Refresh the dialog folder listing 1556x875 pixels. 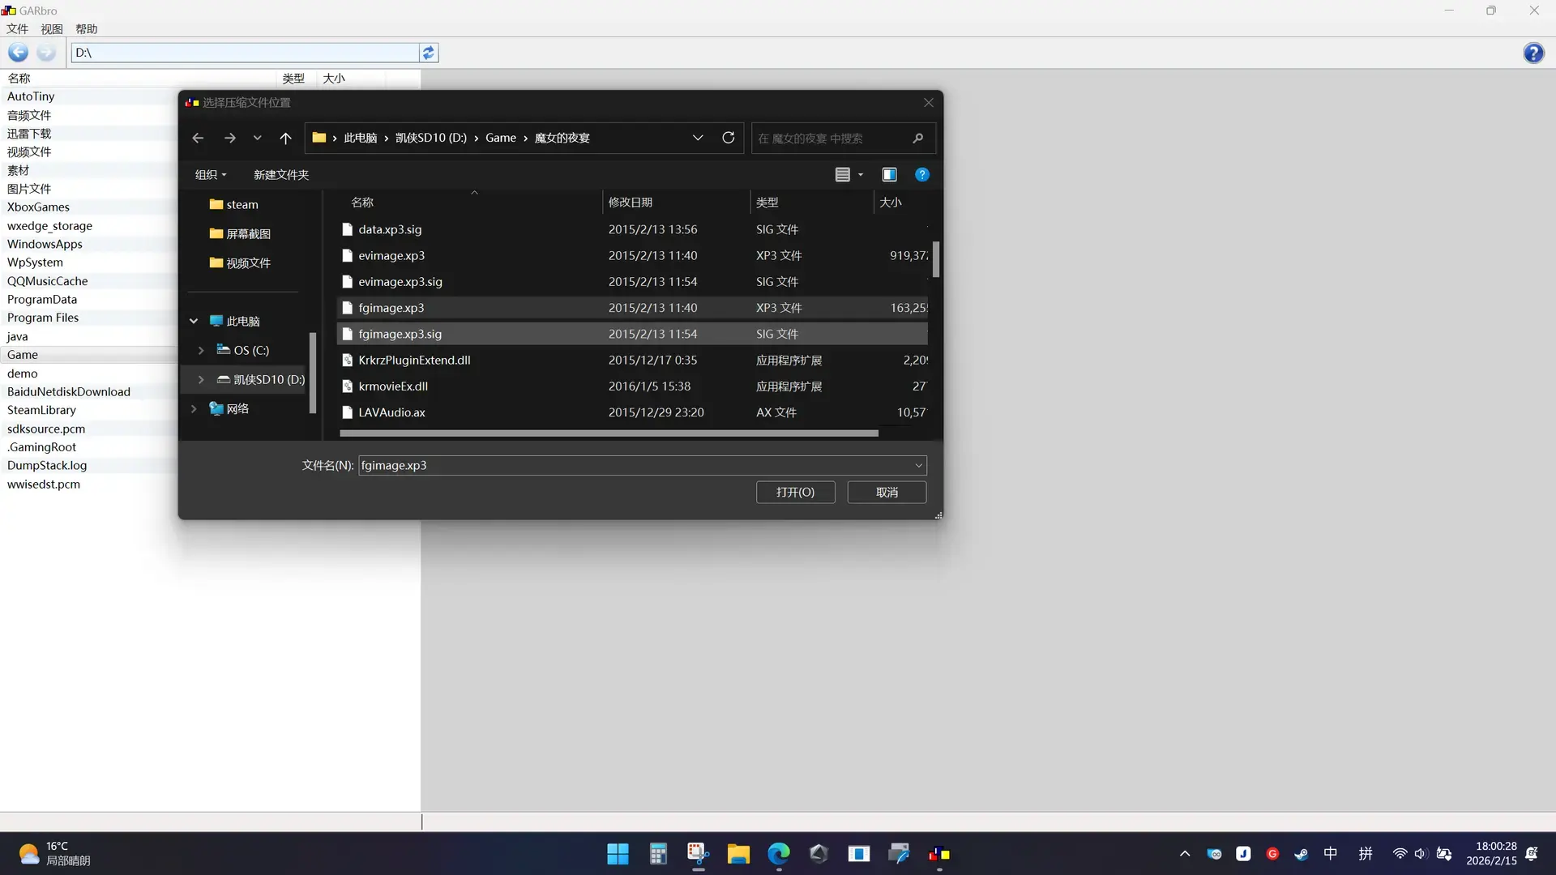click(728, 138)
